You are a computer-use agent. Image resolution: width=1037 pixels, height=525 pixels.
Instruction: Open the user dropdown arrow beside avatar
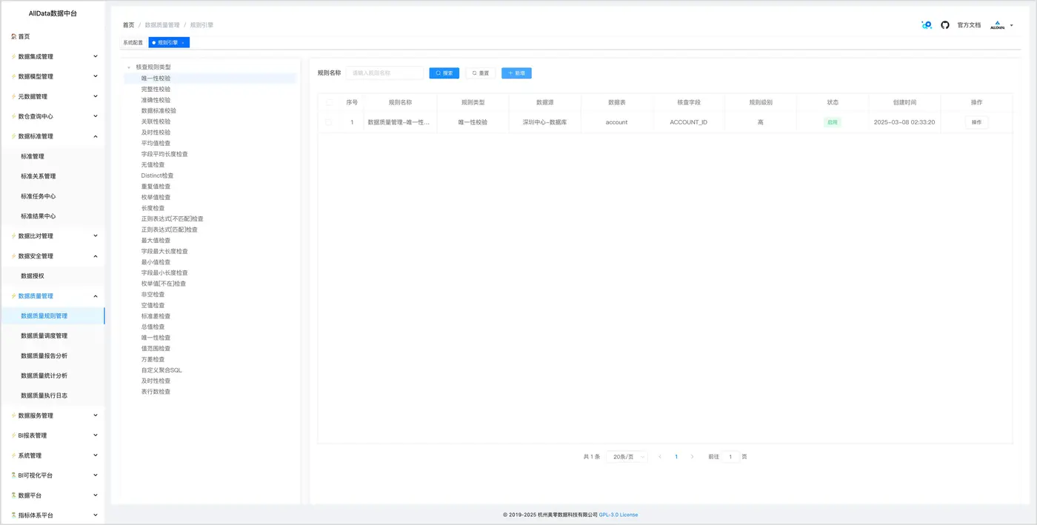pyautogui.click(x=1012, y=25)
